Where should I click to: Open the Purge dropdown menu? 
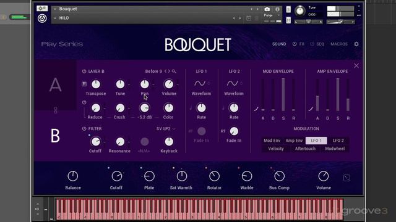272,15
